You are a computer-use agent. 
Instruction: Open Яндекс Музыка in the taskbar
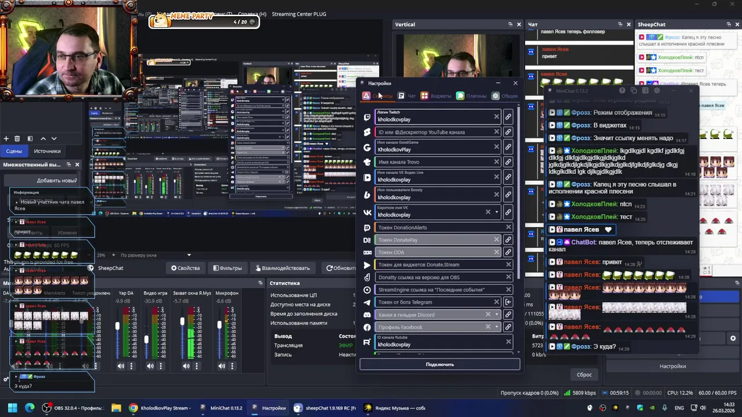pyautogui.click(x=395, y=408)
